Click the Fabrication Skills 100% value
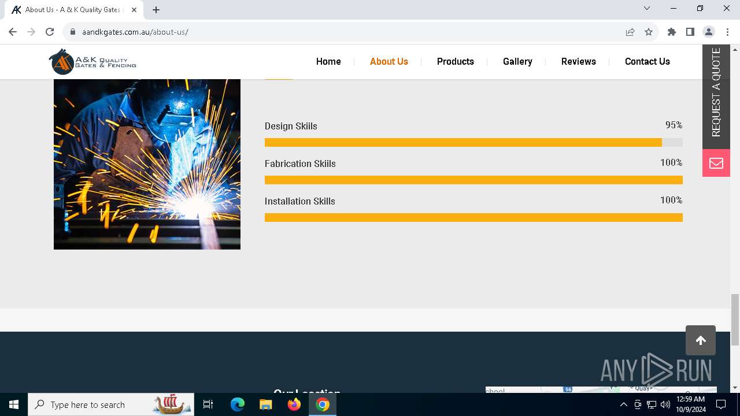The image size is (740, 416). tap(671, 162)
